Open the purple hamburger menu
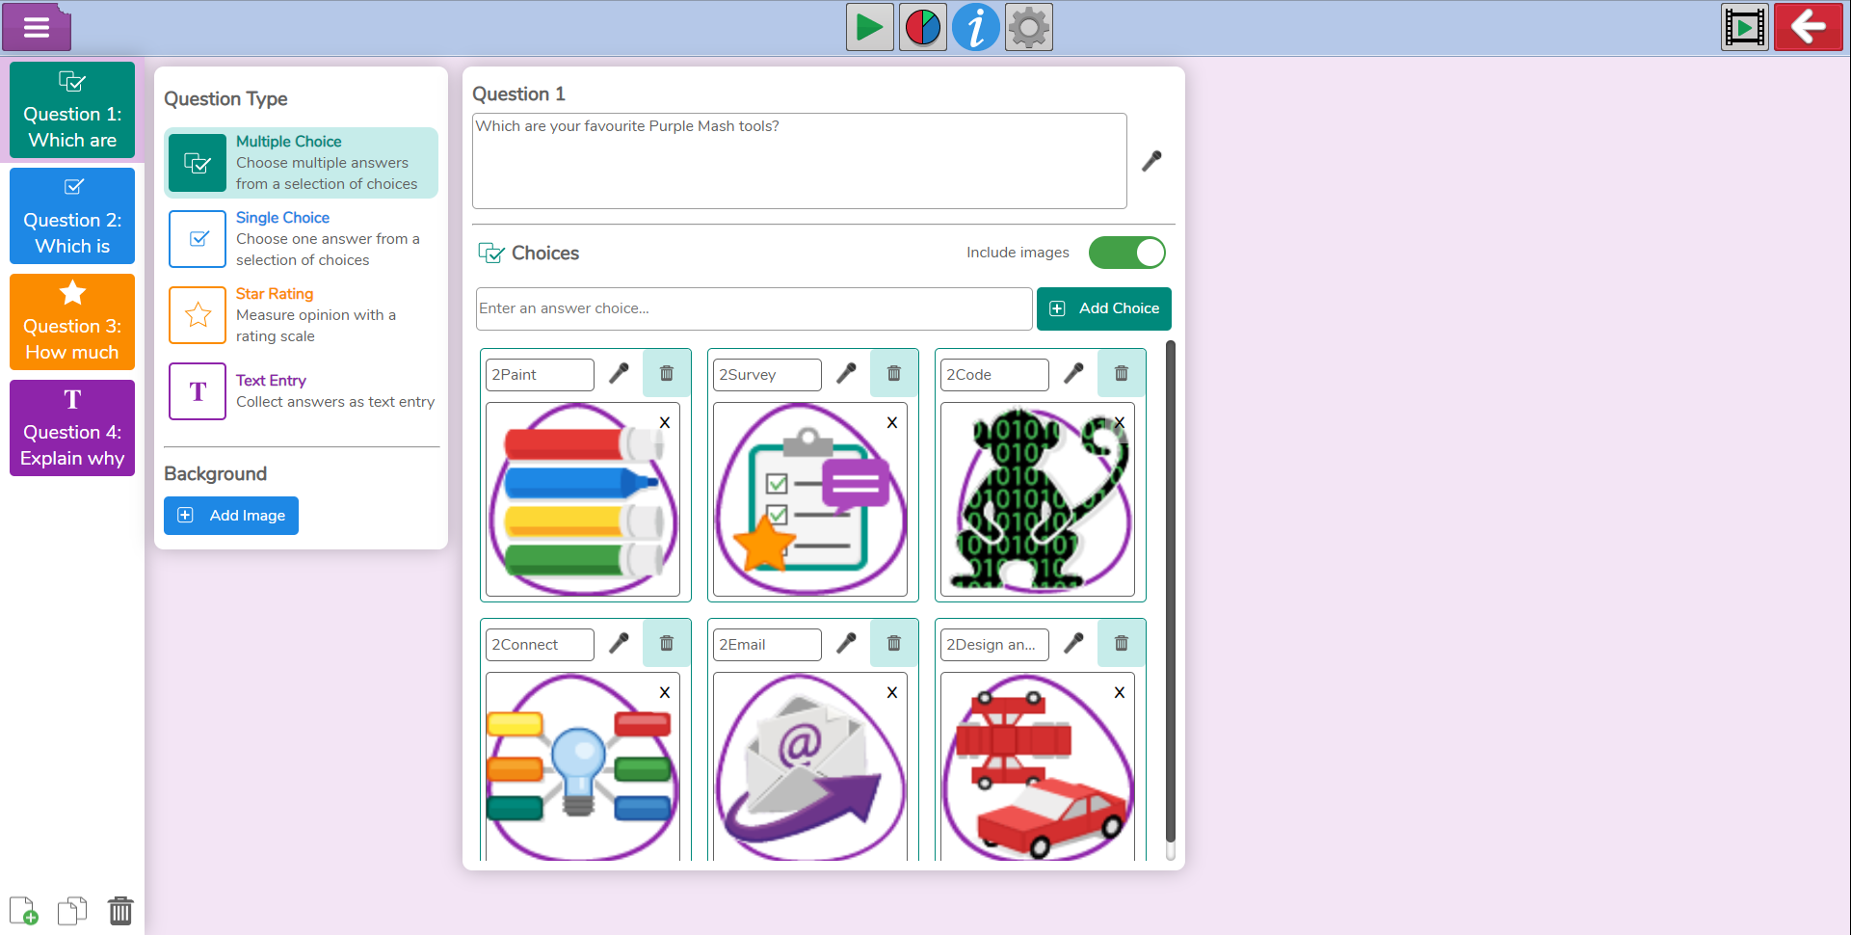 (37, 27)
